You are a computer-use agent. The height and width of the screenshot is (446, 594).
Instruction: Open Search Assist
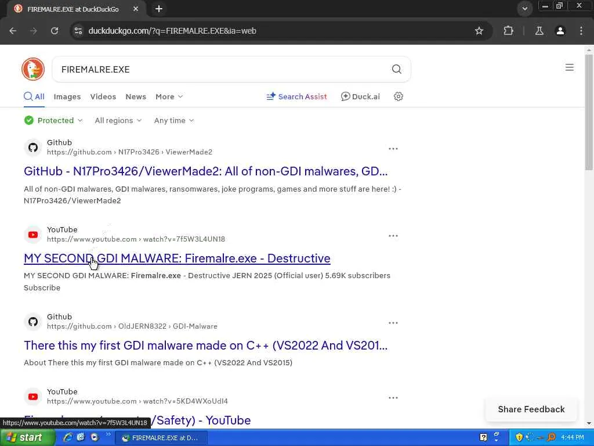(x=296, y=97)
